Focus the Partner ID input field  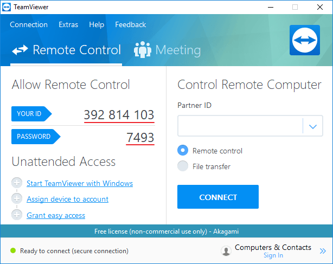click(x=240, y=126)
